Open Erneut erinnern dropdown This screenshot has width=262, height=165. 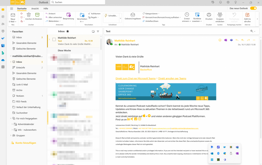[x=190, y=21]
